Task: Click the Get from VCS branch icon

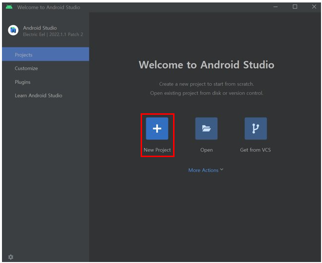Action: (256, 129)
